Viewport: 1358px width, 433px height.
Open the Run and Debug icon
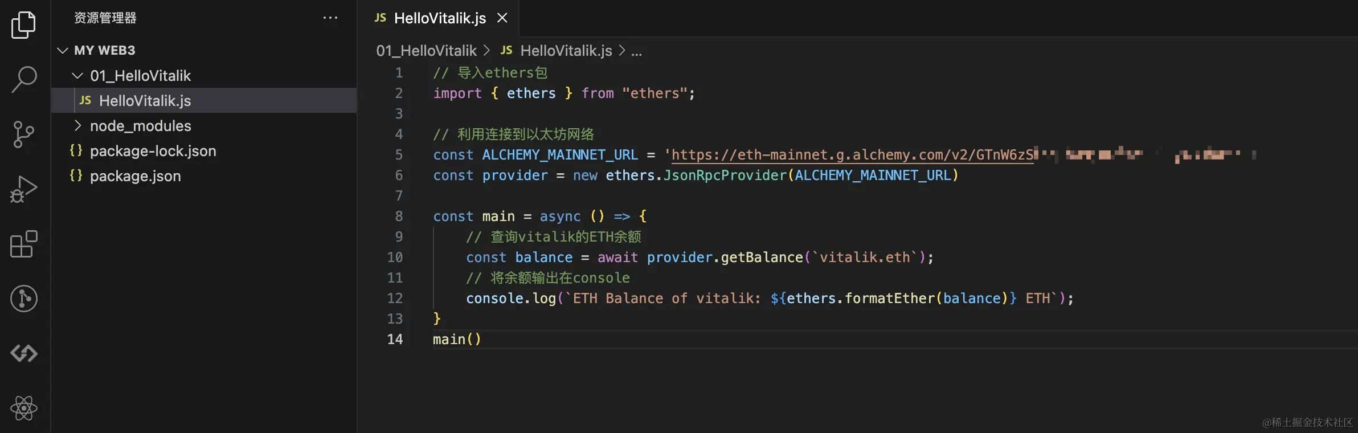click(x=24, y=189)
